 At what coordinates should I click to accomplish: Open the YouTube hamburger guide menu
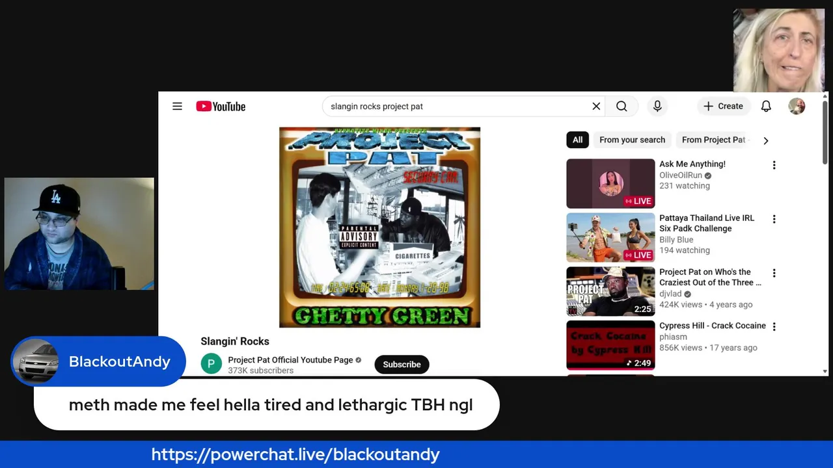click(177, 106)
